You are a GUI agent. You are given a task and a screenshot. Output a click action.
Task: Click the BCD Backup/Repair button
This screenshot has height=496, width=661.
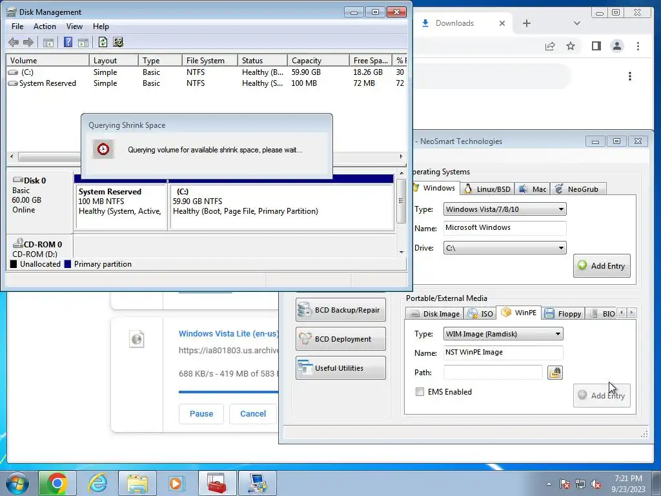point(341,310)
